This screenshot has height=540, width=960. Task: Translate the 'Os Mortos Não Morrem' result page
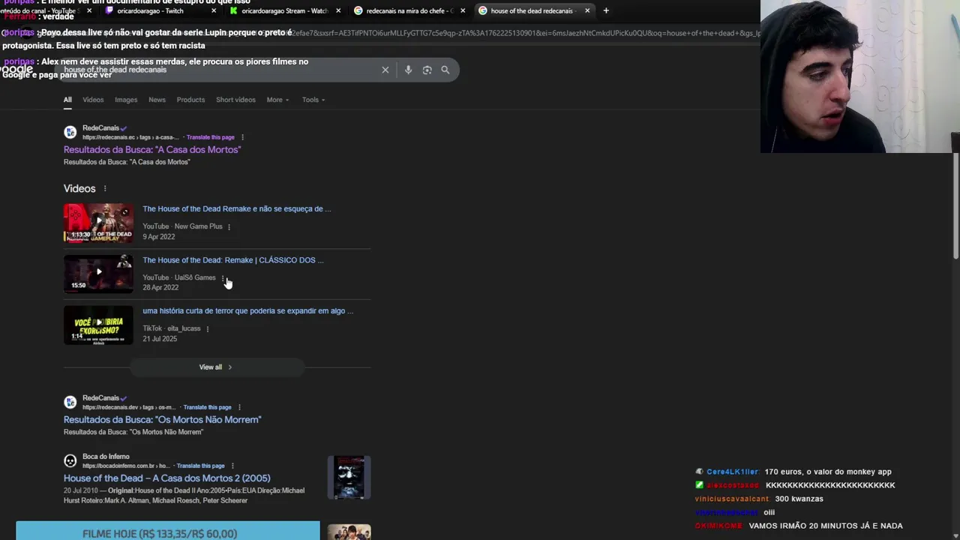point(207,407)
